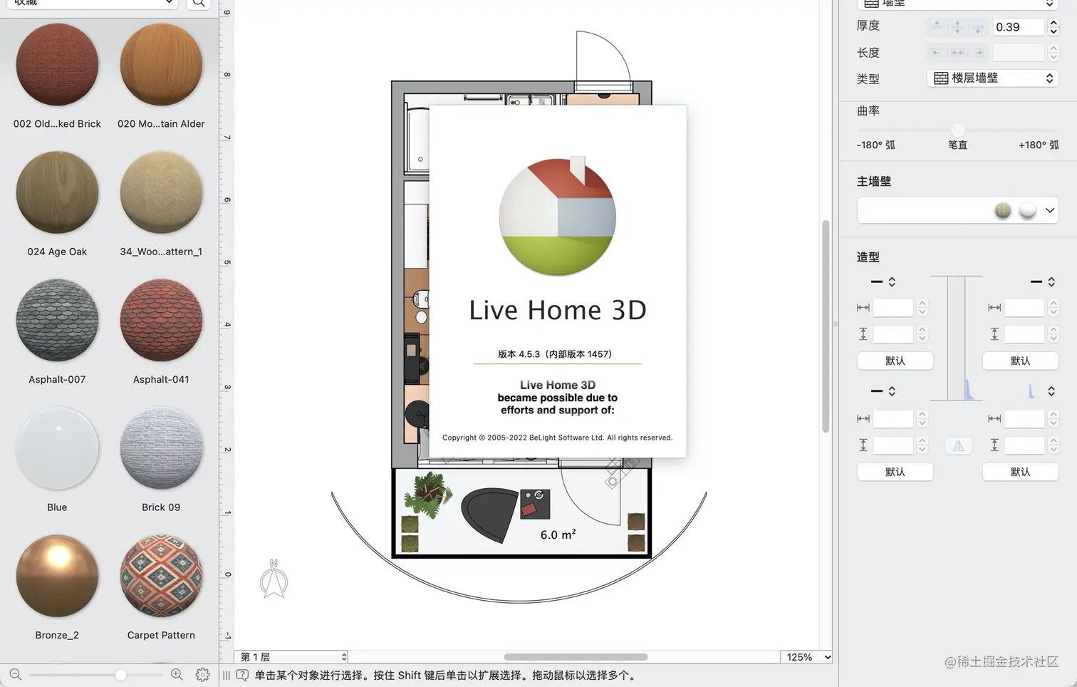The image size is (1077, 687).
Task: Select the potted plant on the balcony plan
Action: tap(428, 493)
